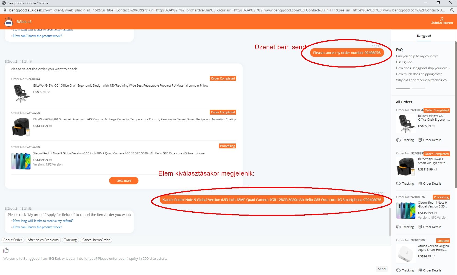Click 'How long will it take to receive my refund?'
This screenshot has width=457, height=275.
43,221
